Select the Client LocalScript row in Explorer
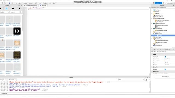 click(x=163, y=35)
